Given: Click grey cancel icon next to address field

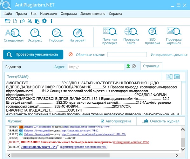Looking at the screenshot, I should [x=134, y=66].
